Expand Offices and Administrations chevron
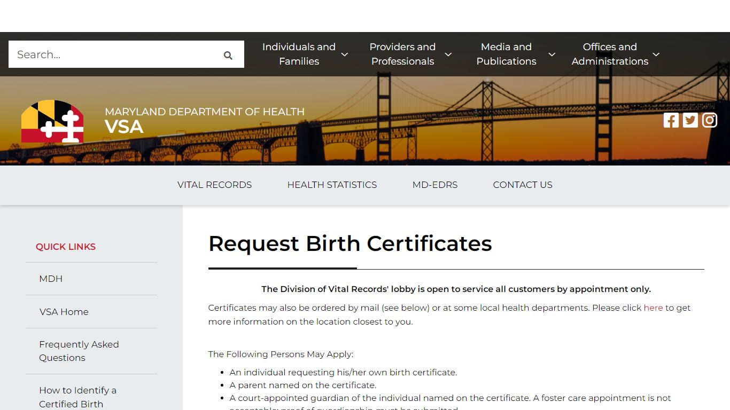 [656, 54]
